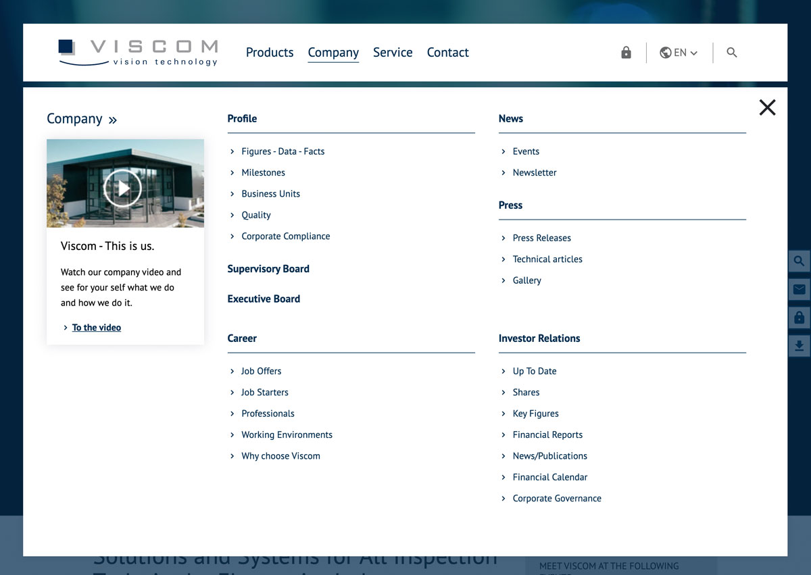Open the Job Offers link

pyautogui.click(x=261, y=371)
